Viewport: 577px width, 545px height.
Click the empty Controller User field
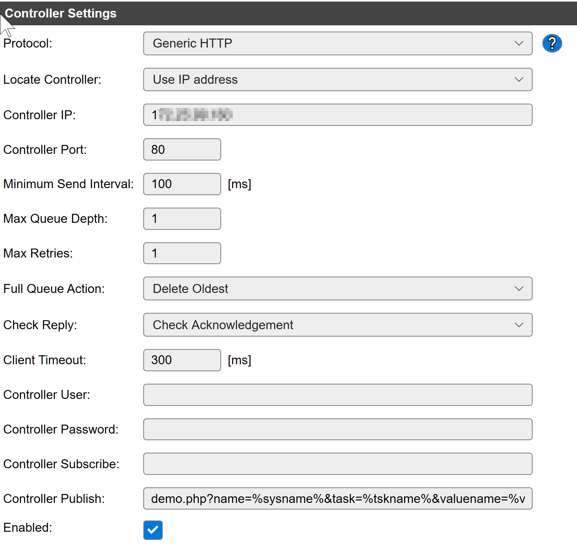(x=338, y=395)
